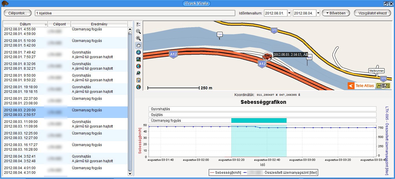
Task: Select the 2012.08.01. 9:50:00 event row
Action: click(x=65, y=77)
